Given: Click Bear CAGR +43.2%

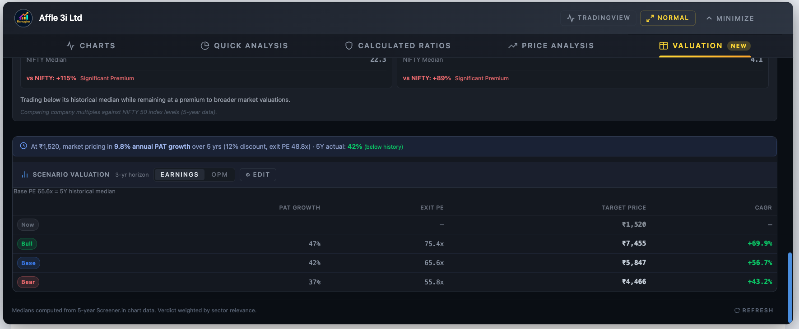Looking at the screenshot, I should coord(760,282).
